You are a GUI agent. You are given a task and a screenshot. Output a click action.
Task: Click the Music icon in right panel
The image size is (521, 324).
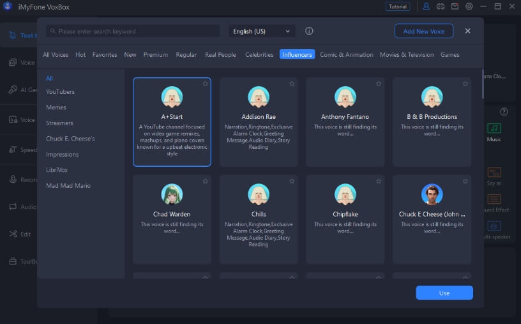point(494,128)
